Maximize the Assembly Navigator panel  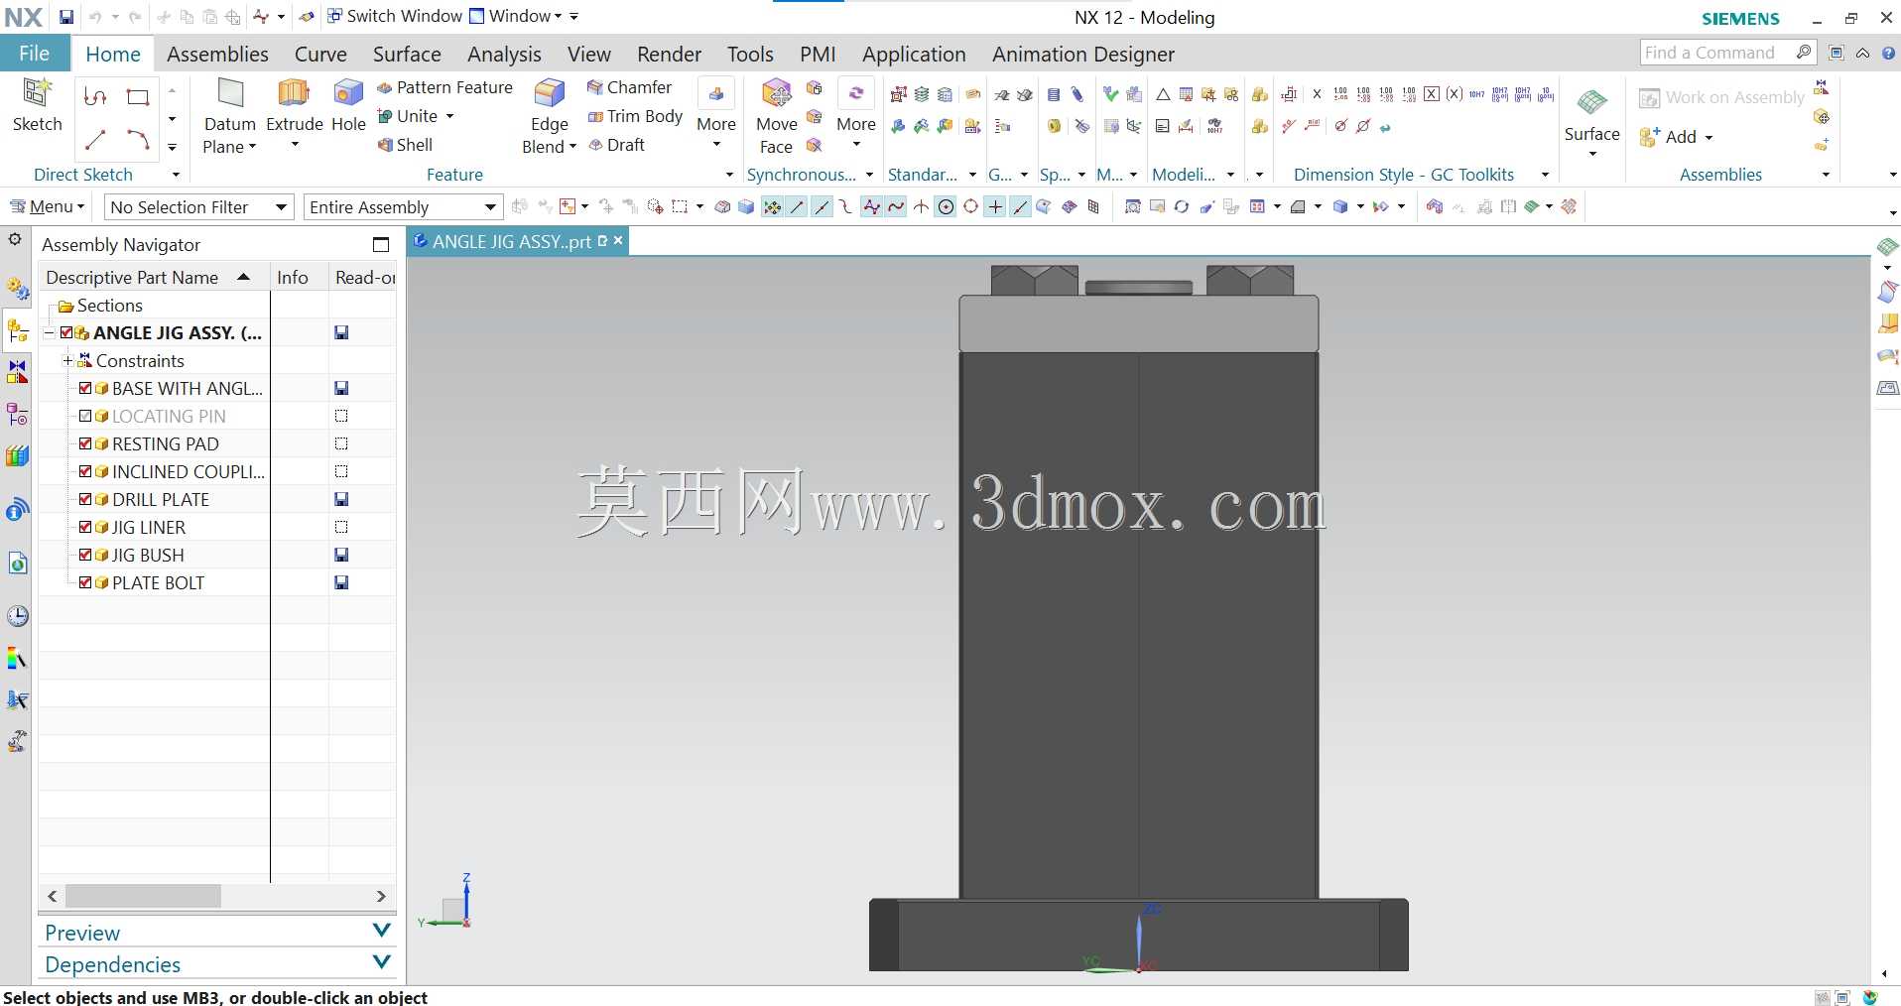click(381, 244)
